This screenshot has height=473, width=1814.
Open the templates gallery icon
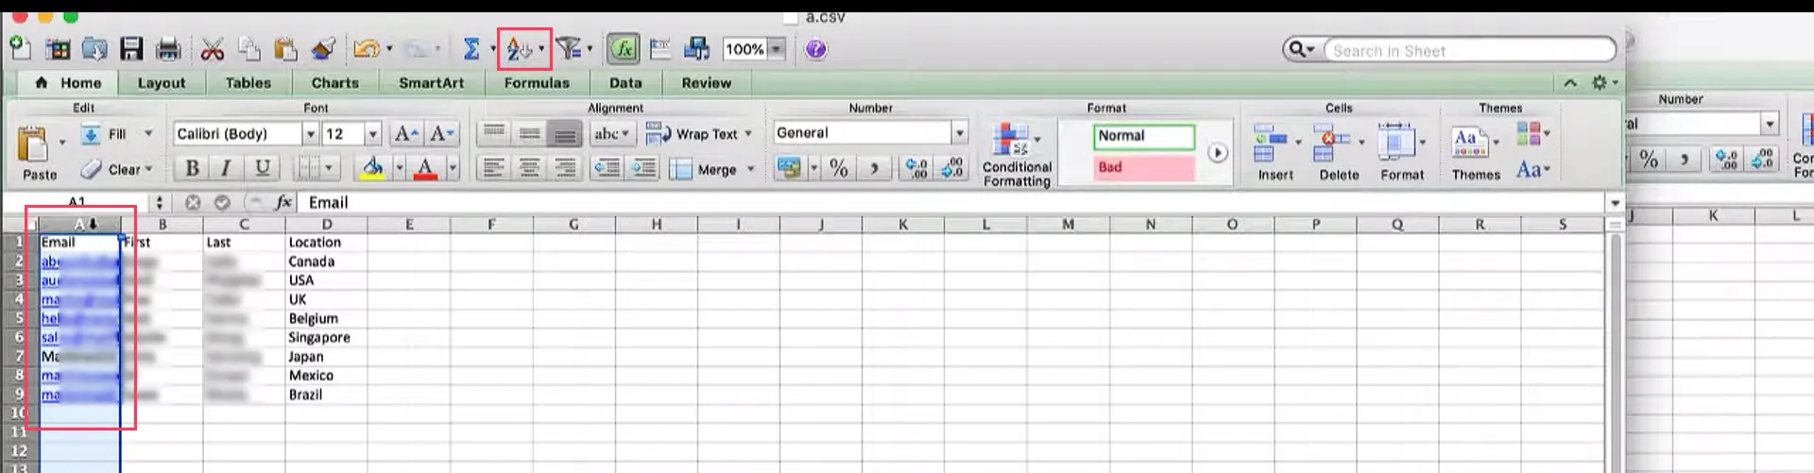pos(58,49)
